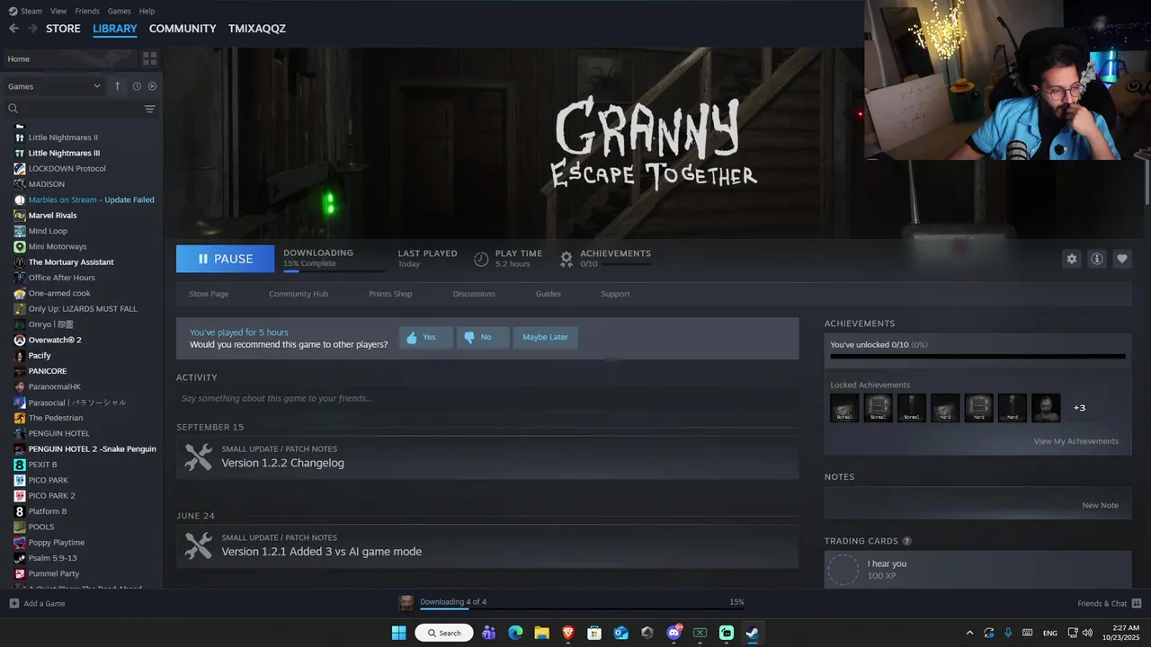Click View My Achievements

tap(1076, 441)
